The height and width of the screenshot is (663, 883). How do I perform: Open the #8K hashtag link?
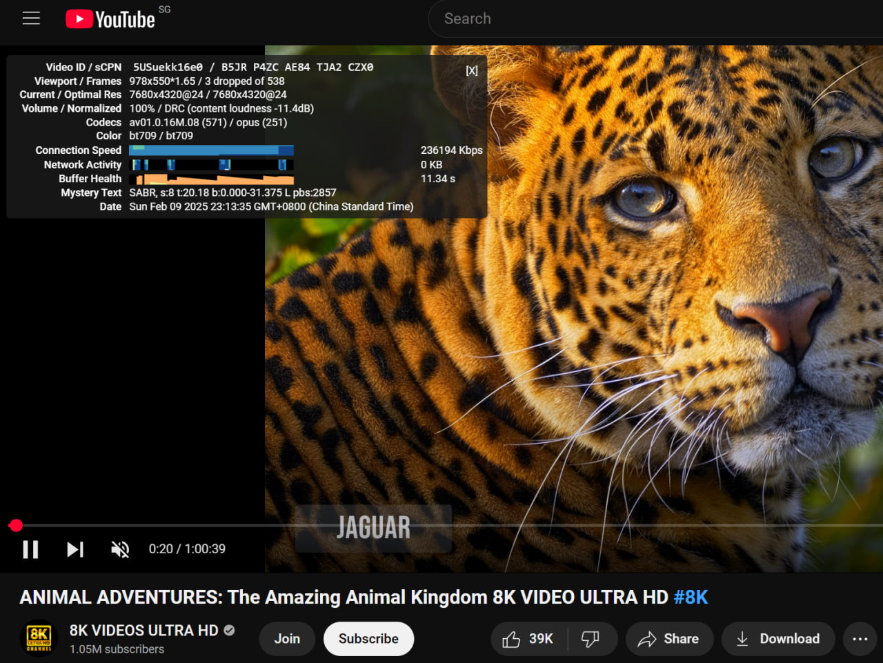691,597
